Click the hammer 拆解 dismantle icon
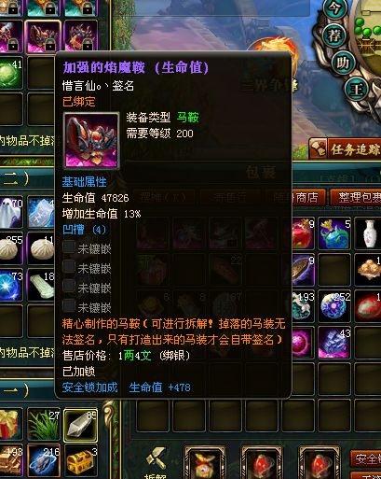381x479 pixels. click(156, 463)
